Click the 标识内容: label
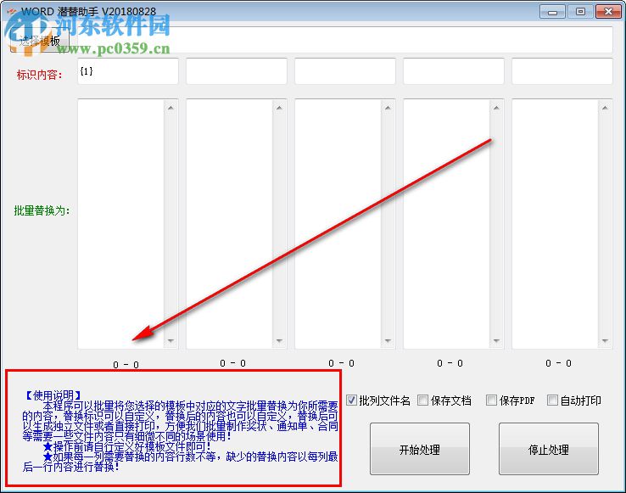This screenshot has height=493, width=626. click(x=39, y=75)
